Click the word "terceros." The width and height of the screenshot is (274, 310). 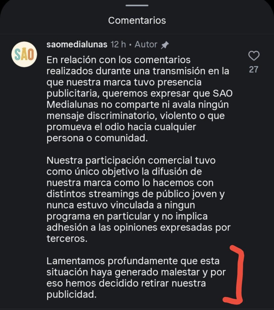(x=67, y=239)
